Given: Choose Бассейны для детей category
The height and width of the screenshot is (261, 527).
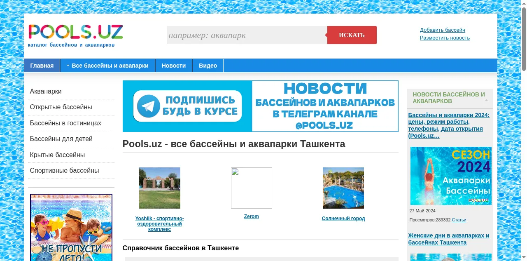Looking at the screenshot, I should pos(61,139).
